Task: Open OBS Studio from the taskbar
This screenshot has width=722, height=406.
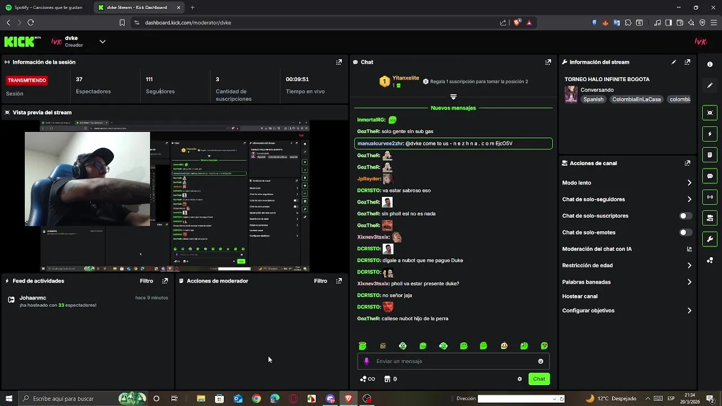Action: pos(367,399)
